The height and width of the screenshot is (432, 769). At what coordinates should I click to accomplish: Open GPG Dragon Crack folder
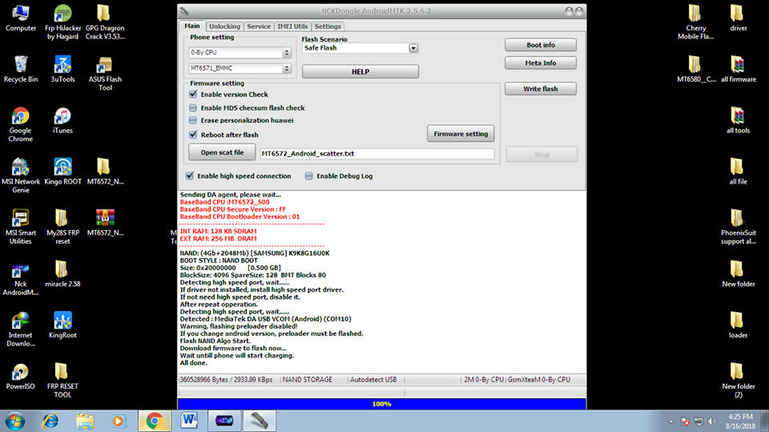(104, 22)
